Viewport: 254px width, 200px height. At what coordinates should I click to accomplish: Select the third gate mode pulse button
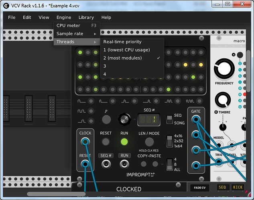tap(134, 101)
